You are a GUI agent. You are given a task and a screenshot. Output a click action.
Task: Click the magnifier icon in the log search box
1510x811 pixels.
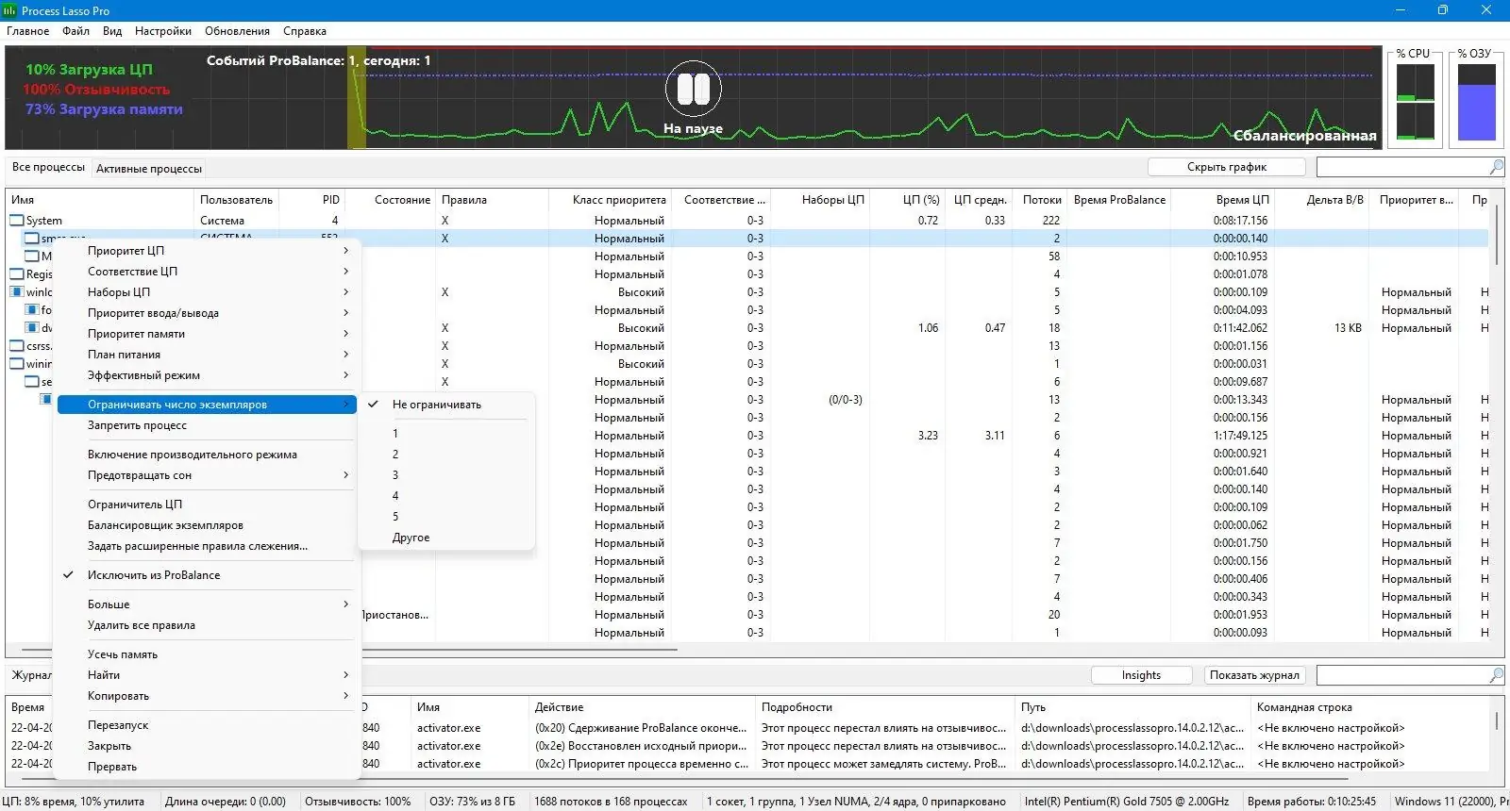1496,675
